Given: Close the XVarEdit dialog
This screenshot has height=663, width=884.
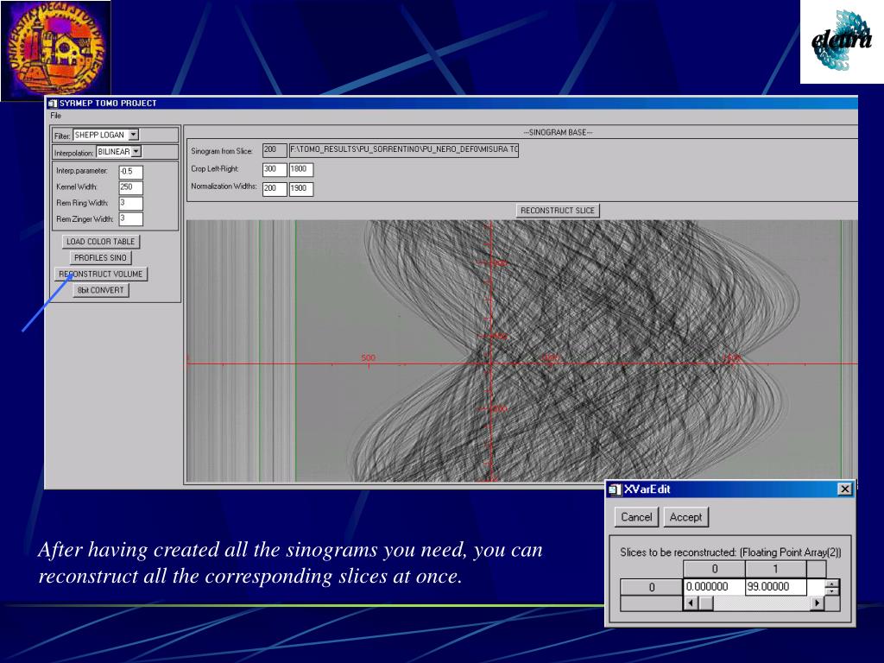Looking at the screenshot, I should 844,489.
